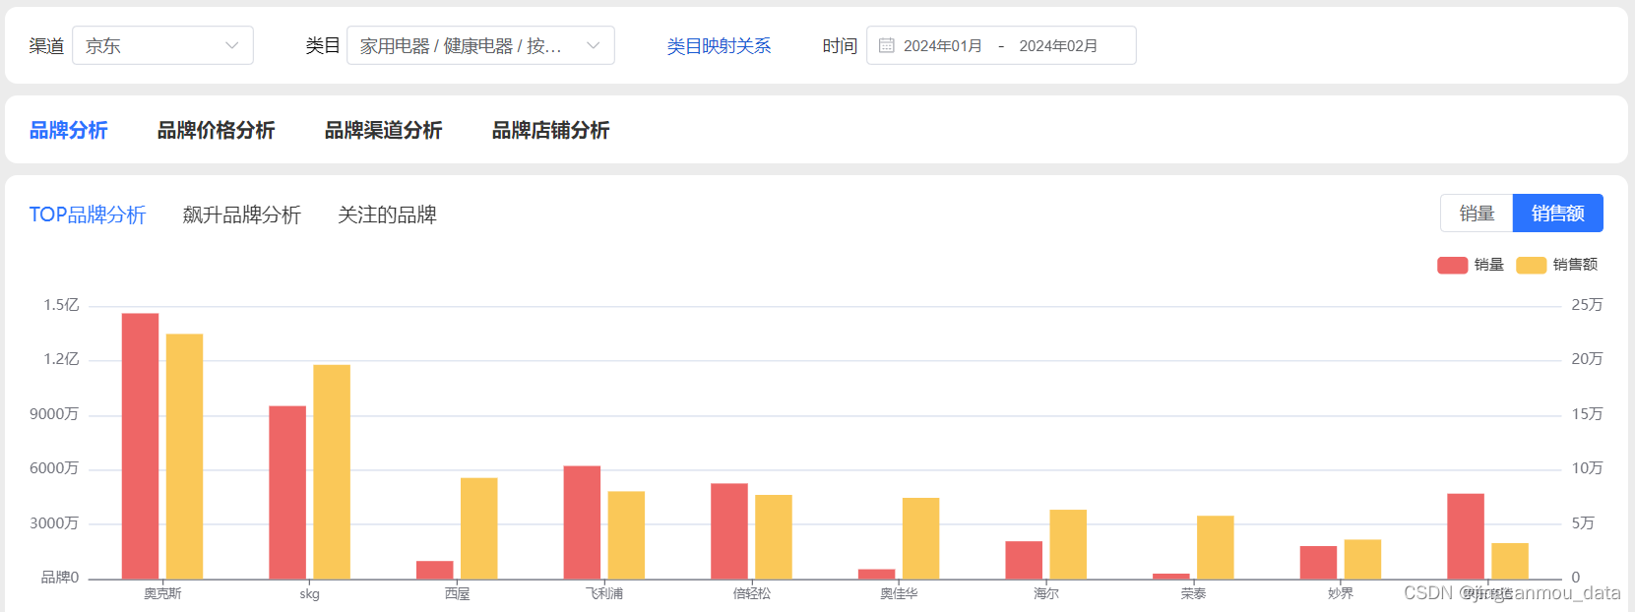Switch to the 品牌渠道分析 tab
Viewport: 1635px width, 612px height.
383,130
